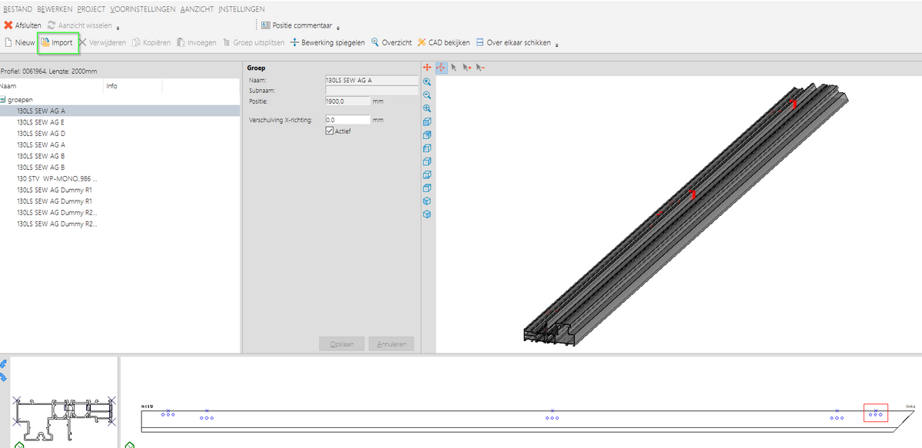Click the Positie commentaar toolbar button
922x448 pixels.
296,25
